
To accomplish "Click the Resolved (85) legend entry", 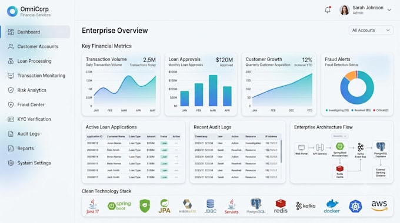I will [361, 110].
